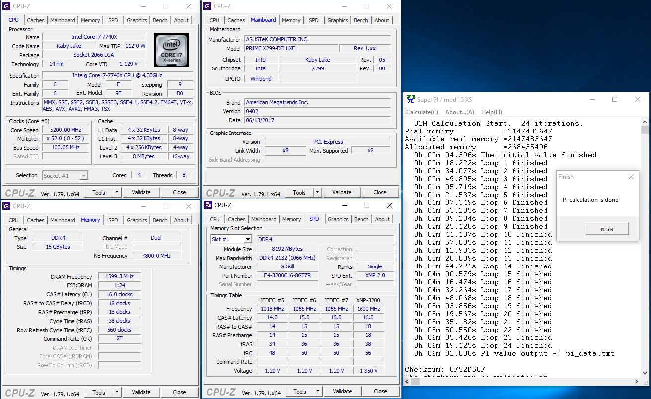The height and width of the screenshot is (399, 651).
Task: Maximize the Super PI window
Action: pos(615,99)
